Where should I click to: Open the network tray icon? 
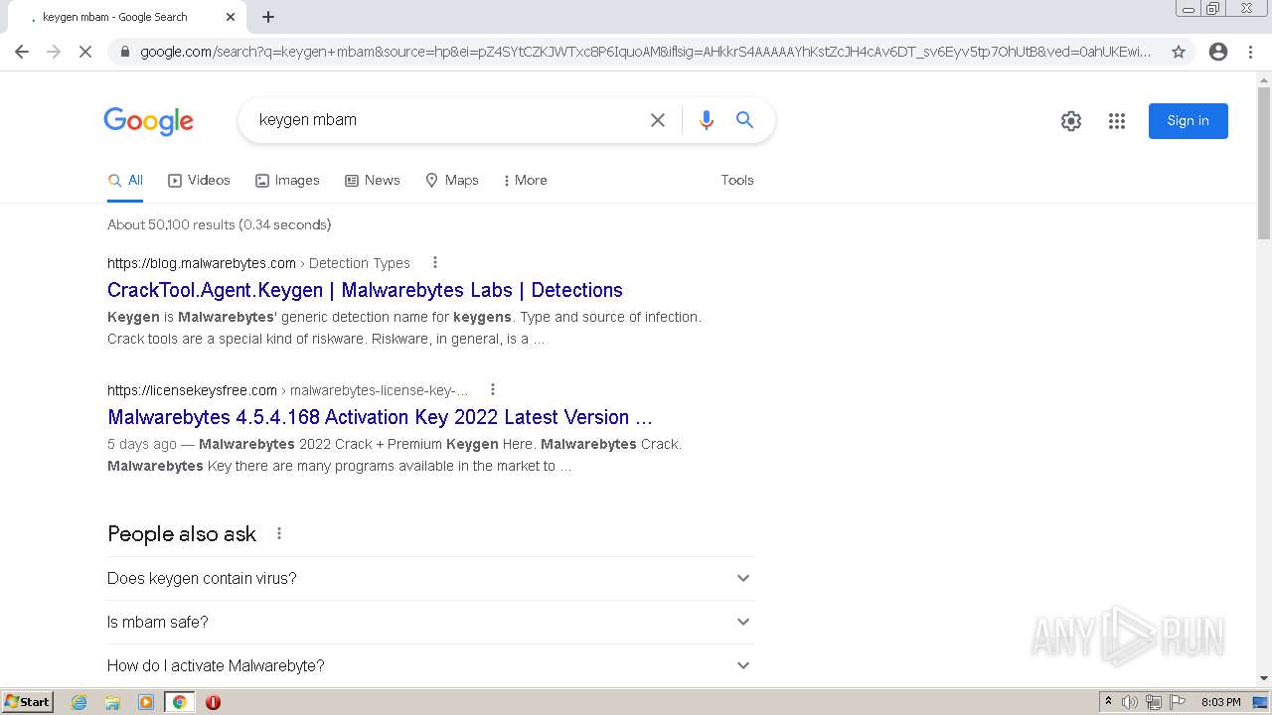(x=1154, y=702)
